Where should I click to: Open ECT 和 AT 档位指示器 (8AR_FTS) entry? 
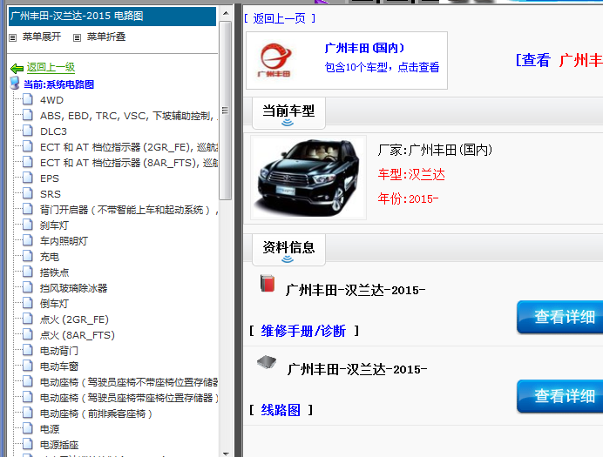pyautogui.click(x=129, y=164)
